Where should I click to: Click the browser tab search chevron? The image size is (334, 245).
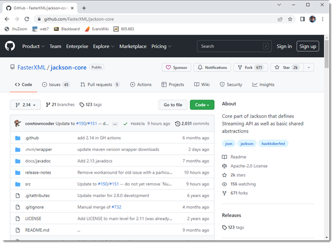tap(279, 4)
